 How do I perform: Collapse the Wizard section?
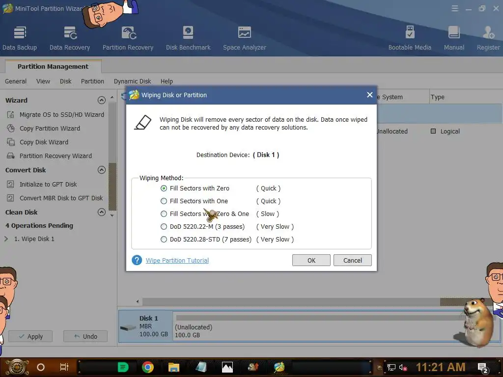click(x=101, y=100)
